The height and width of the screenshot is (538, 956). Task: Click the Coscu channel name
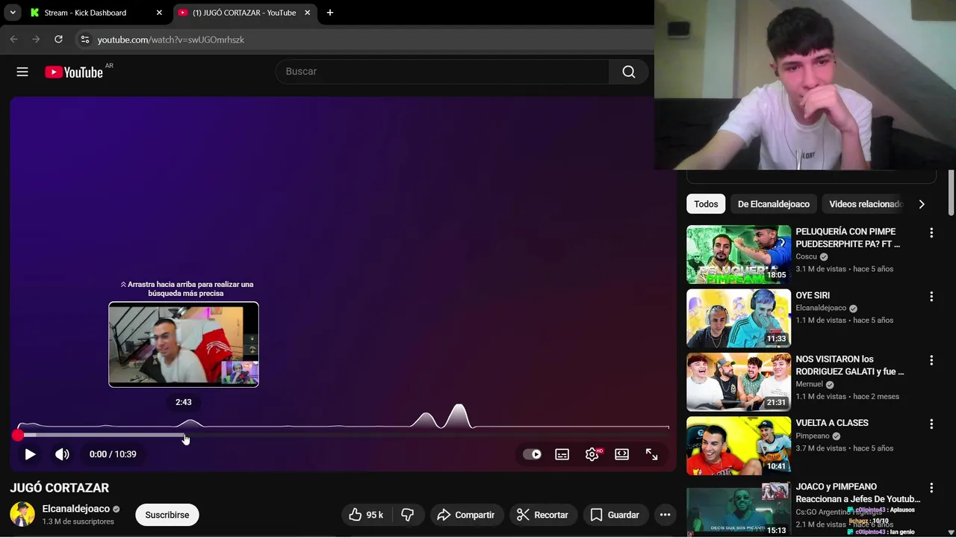click(x=807, y=256)
